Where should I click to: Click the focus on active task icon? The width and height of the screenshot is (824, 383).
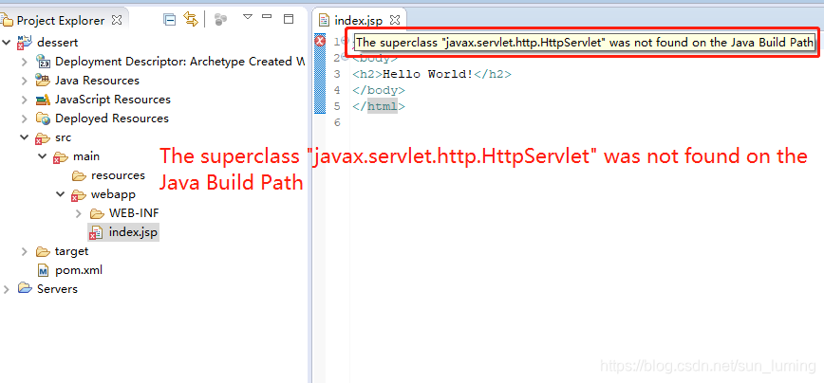coord(221,20)
